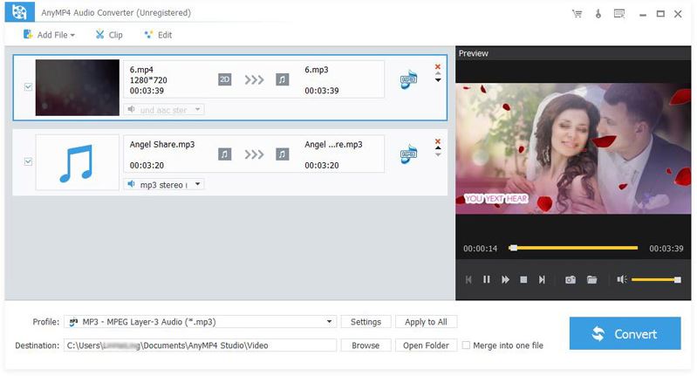Screen dimensions: 697x376
Task: Stop the preview playback
Action: 523,279
